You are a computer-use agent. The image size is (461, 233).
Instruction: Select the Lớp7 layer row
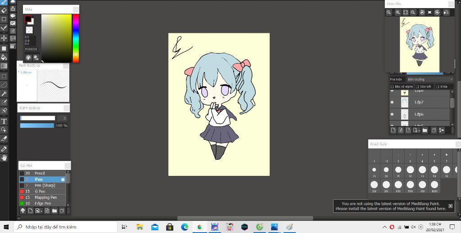[x=420, y=102]
